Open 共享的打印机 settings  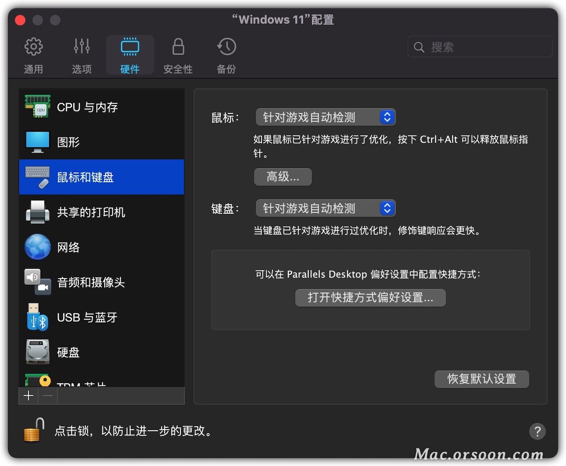click(102, 212)
